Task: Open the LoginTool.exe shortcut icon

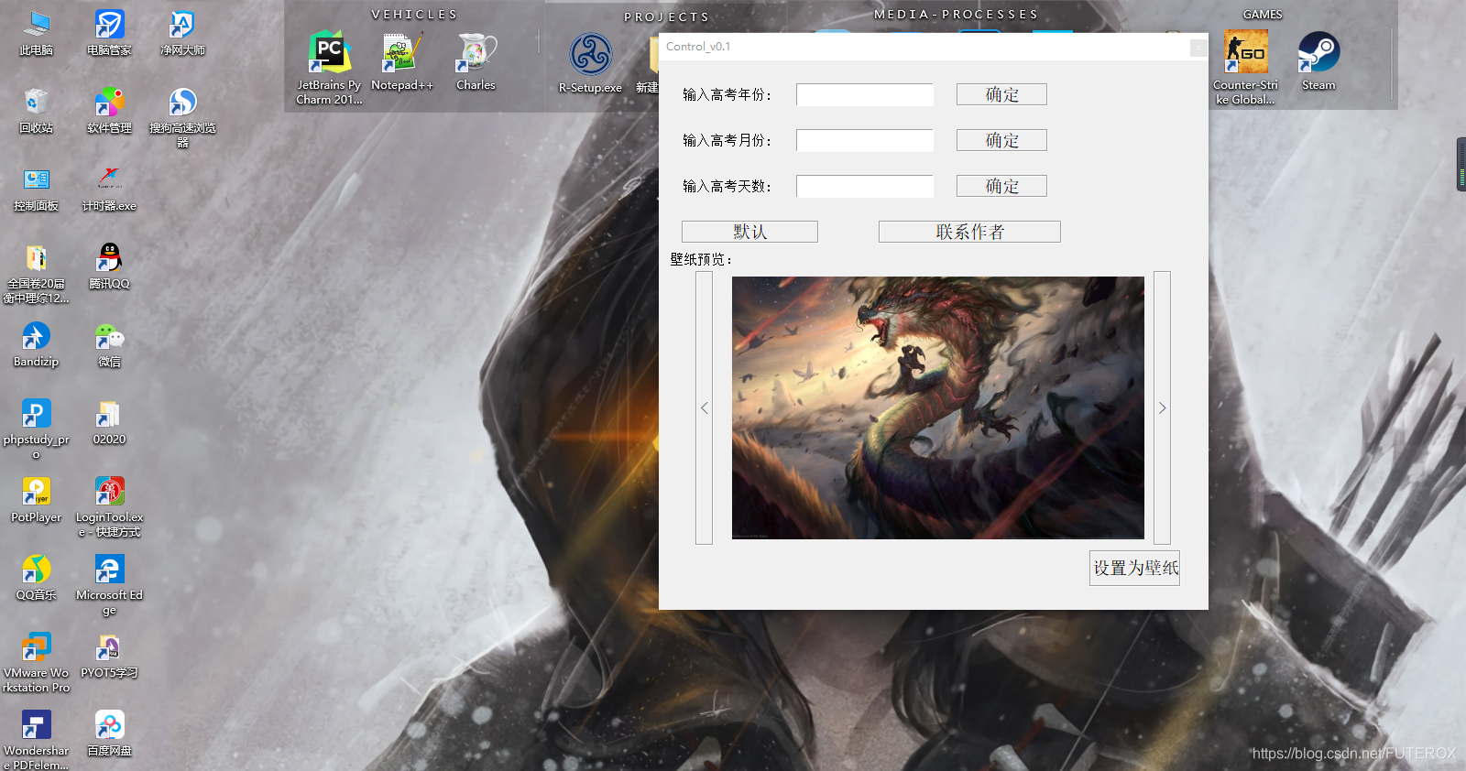Action: [x=109, y=506]
